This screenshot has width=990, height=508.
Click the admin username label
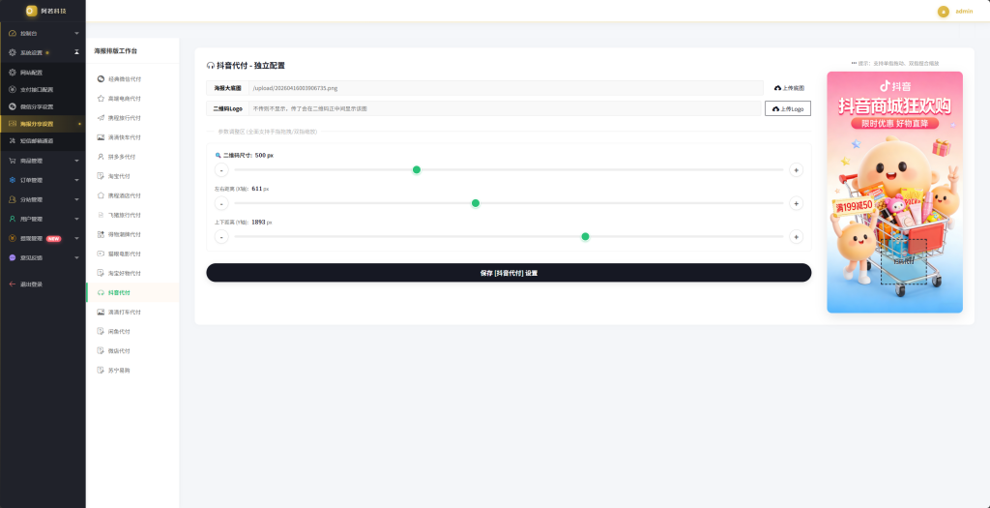pyautogui.click(x=964, y=12)
